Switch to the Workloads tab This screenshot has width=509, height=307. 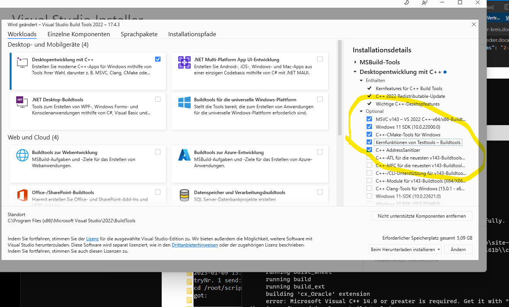[22, 34]
